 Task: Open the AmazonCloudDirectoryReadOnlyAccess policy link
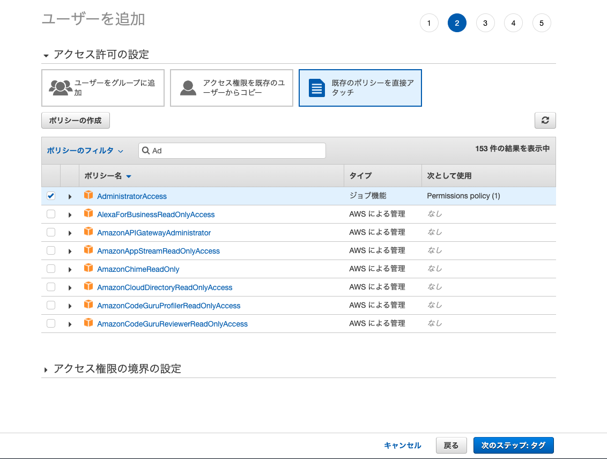click(x=165, y=287)
